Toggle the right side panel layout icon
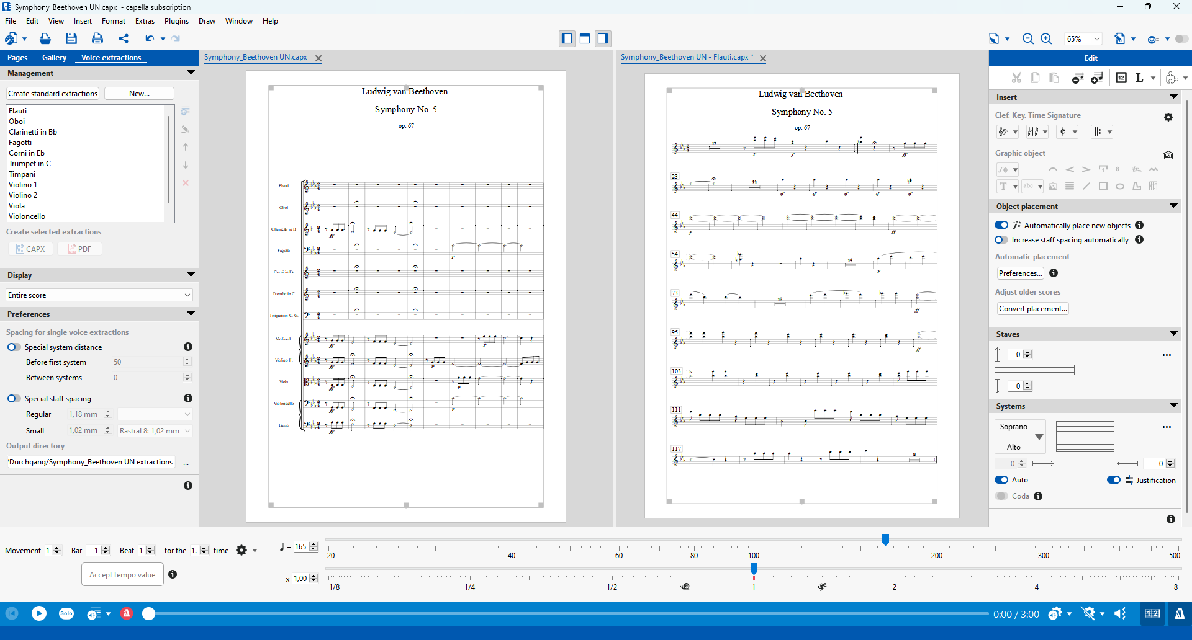 click(x=603, y=38)
